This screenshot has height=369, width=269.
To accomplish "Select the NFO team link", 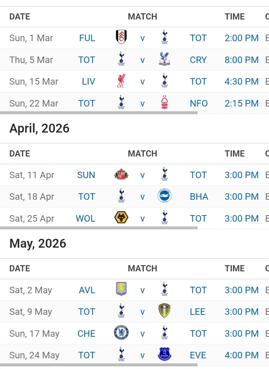I will click(x=199, y=103).
